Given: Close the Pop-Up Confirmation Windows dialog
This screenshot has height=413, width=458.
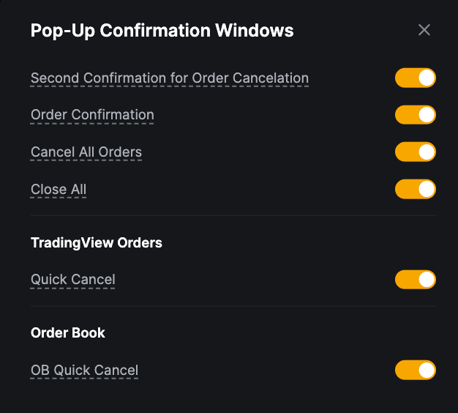Looking at the screenshot, I should pos(424,30).
